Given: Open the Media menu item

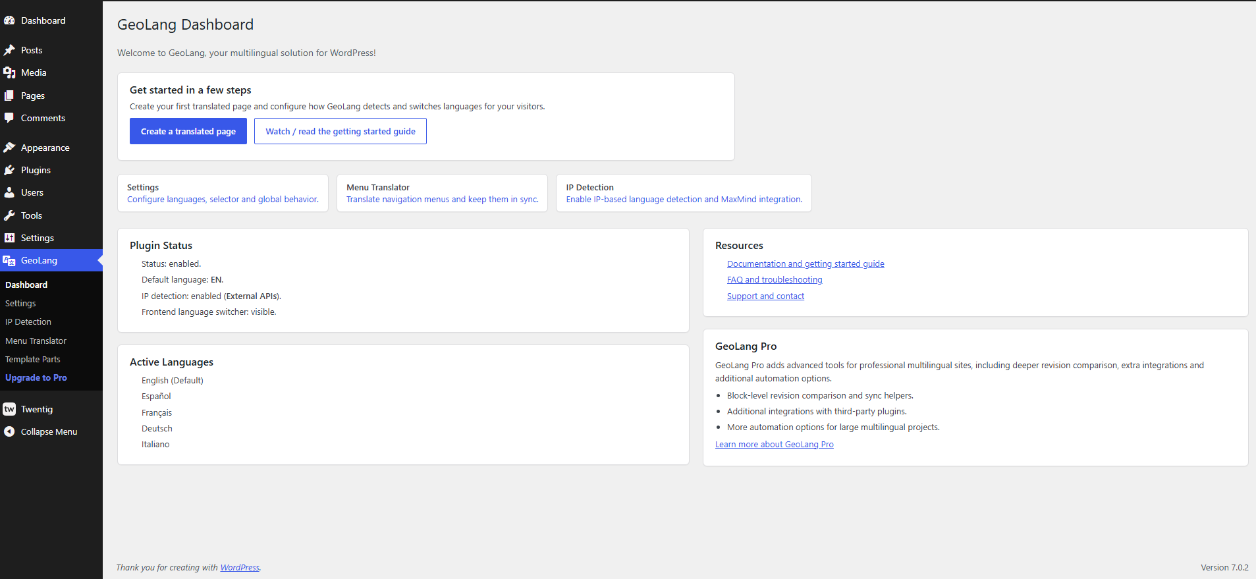Looking at the screenshot, I should coord(51,72).
